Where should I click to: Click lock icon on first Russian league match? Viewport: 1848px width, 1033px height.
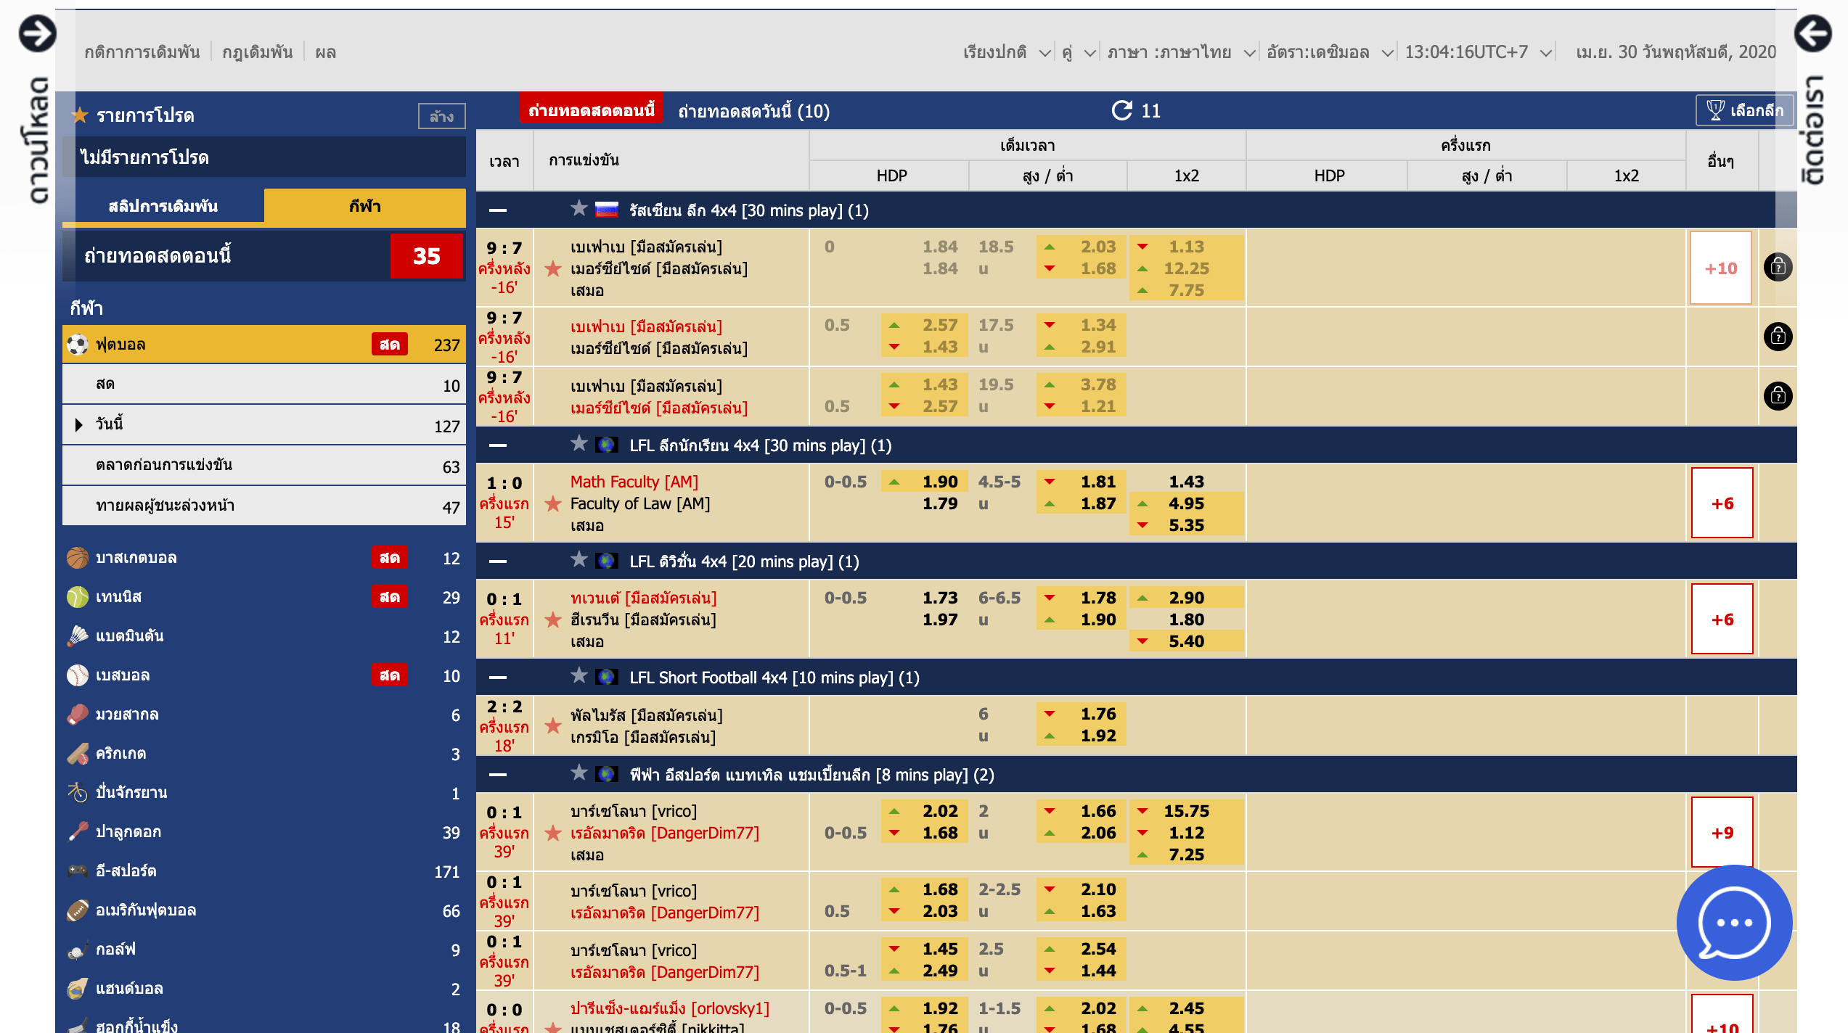click(1778, 268)
